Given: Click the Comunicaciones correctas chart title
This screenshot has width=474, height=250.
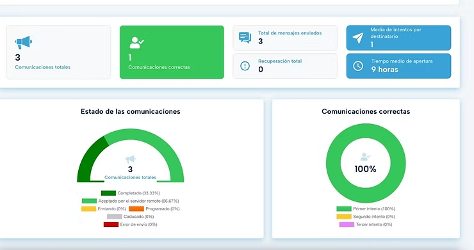Looking at the screenshot, I should pyautogui.click(x=366, y=111).
